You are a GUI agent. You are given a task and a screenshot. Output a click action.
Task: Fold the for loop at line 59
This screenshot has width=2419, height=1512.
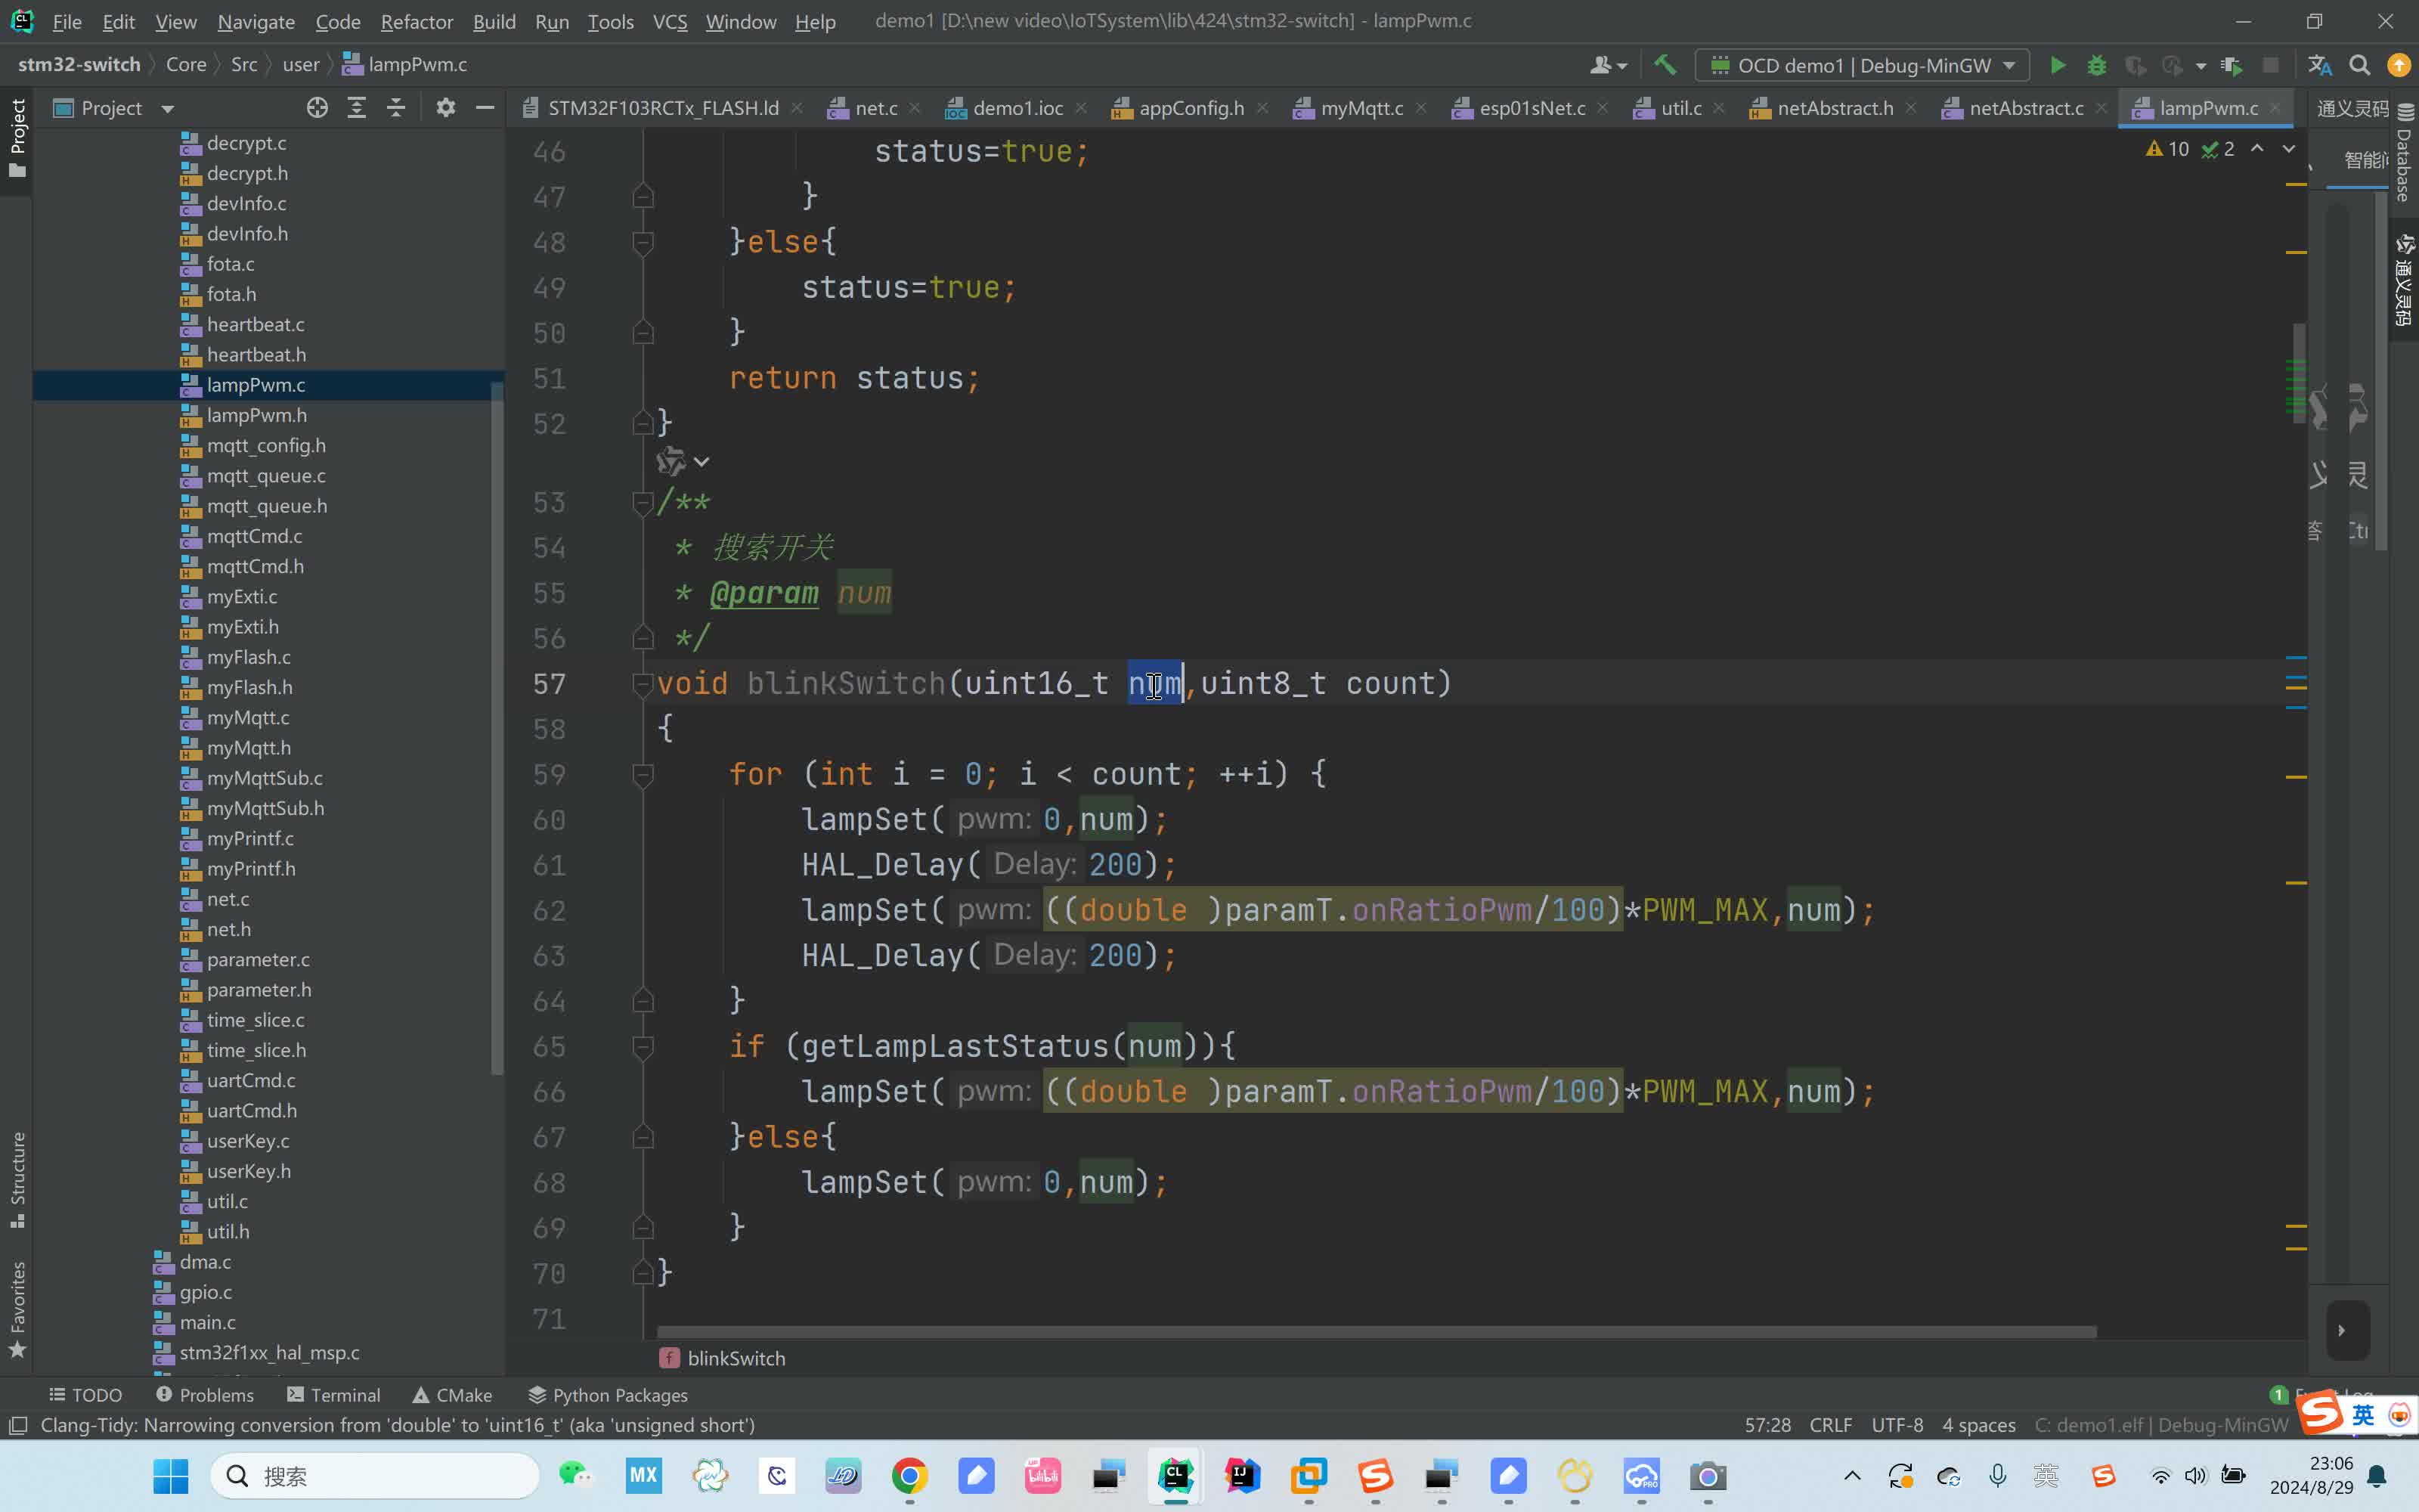(x=643, y=775)
